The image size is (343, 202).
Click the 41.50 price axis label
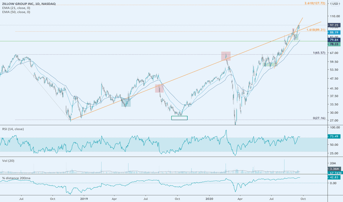pos(335,89)
